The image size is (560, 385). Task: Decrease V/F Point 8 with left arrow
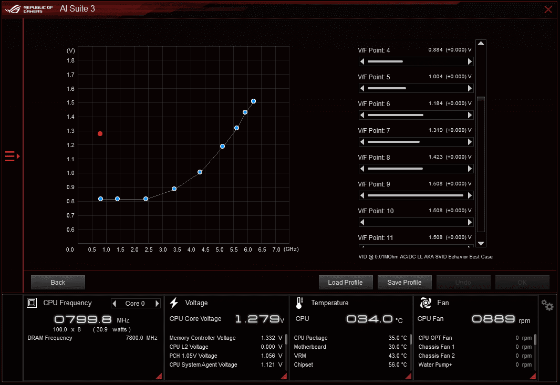point(362,169)
